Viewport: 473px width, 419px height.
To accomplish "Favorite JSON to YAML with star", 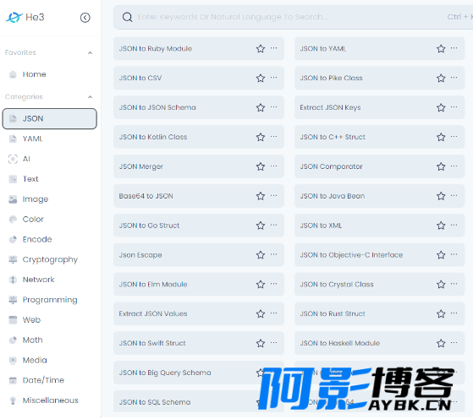I will click(441, 48).
